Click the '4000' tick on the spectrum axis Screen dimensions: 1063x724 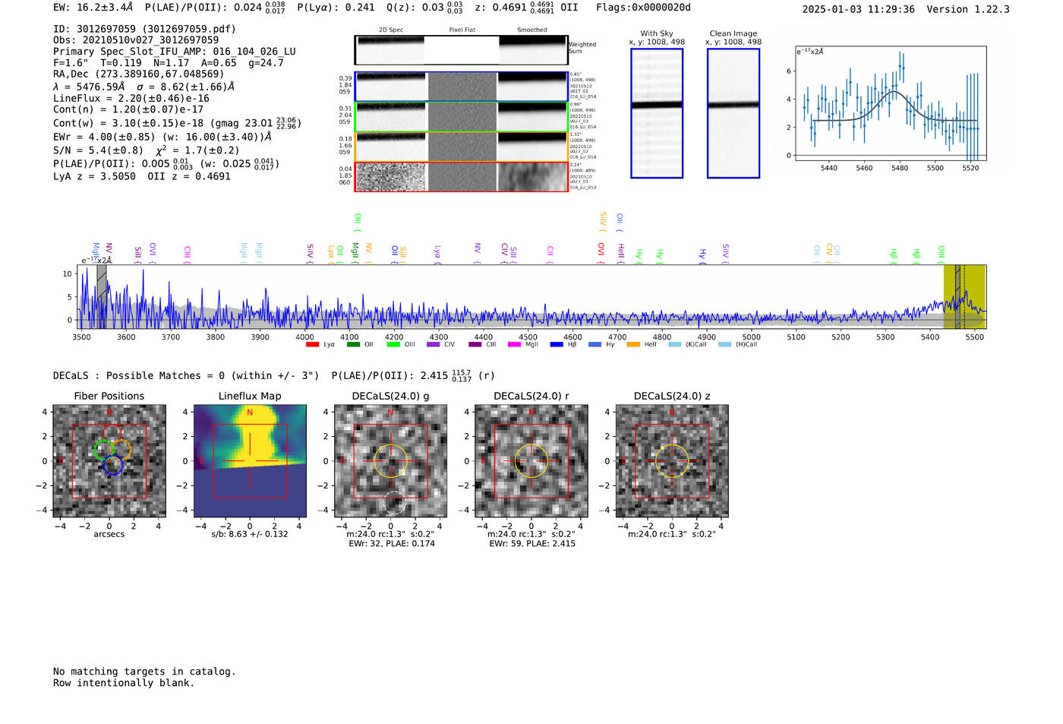click(304, 337)
